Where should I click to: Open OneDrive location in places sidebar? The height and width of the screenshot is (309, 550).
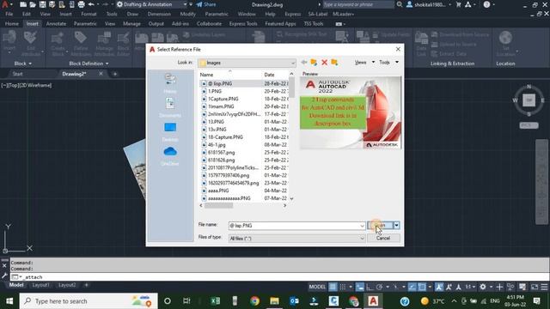pyautogui.click(x=170, y=156)
